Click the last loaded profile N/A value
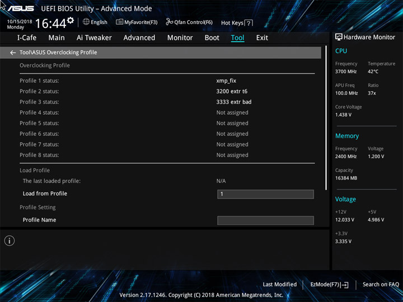Image resolution: width=403 pixels, height=302 pixels. point(221,181)
